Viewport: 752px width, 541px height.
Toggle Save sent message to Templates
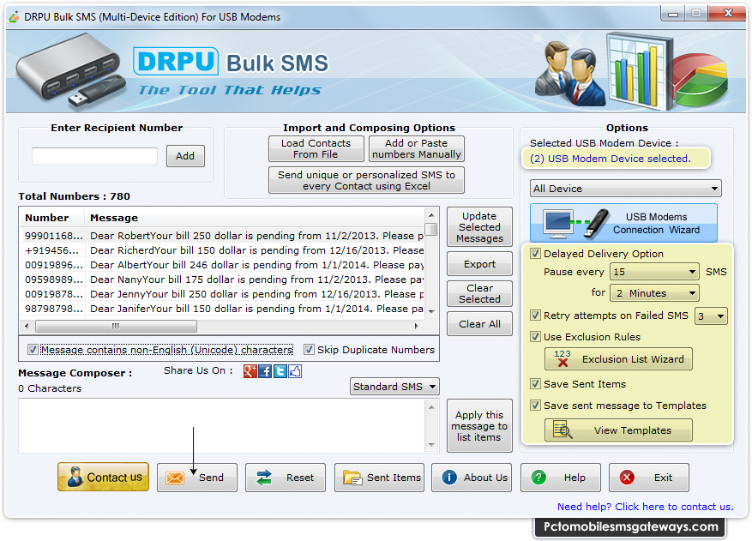coord(535,406)
